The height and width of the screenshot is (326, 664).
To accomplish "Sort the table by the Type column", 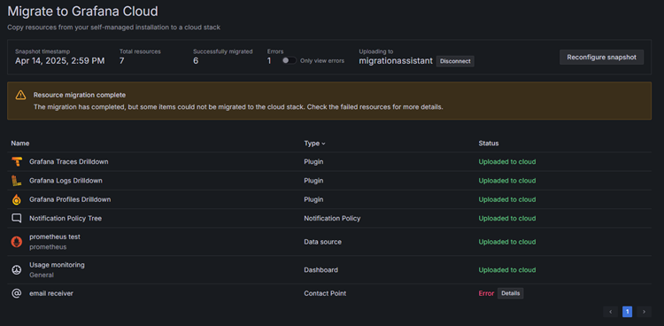I will (314, 144).
